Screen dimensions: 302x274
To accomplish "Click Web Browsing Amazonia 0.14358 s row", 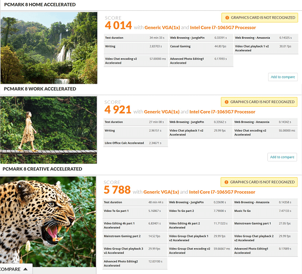I will pos(266,202).
